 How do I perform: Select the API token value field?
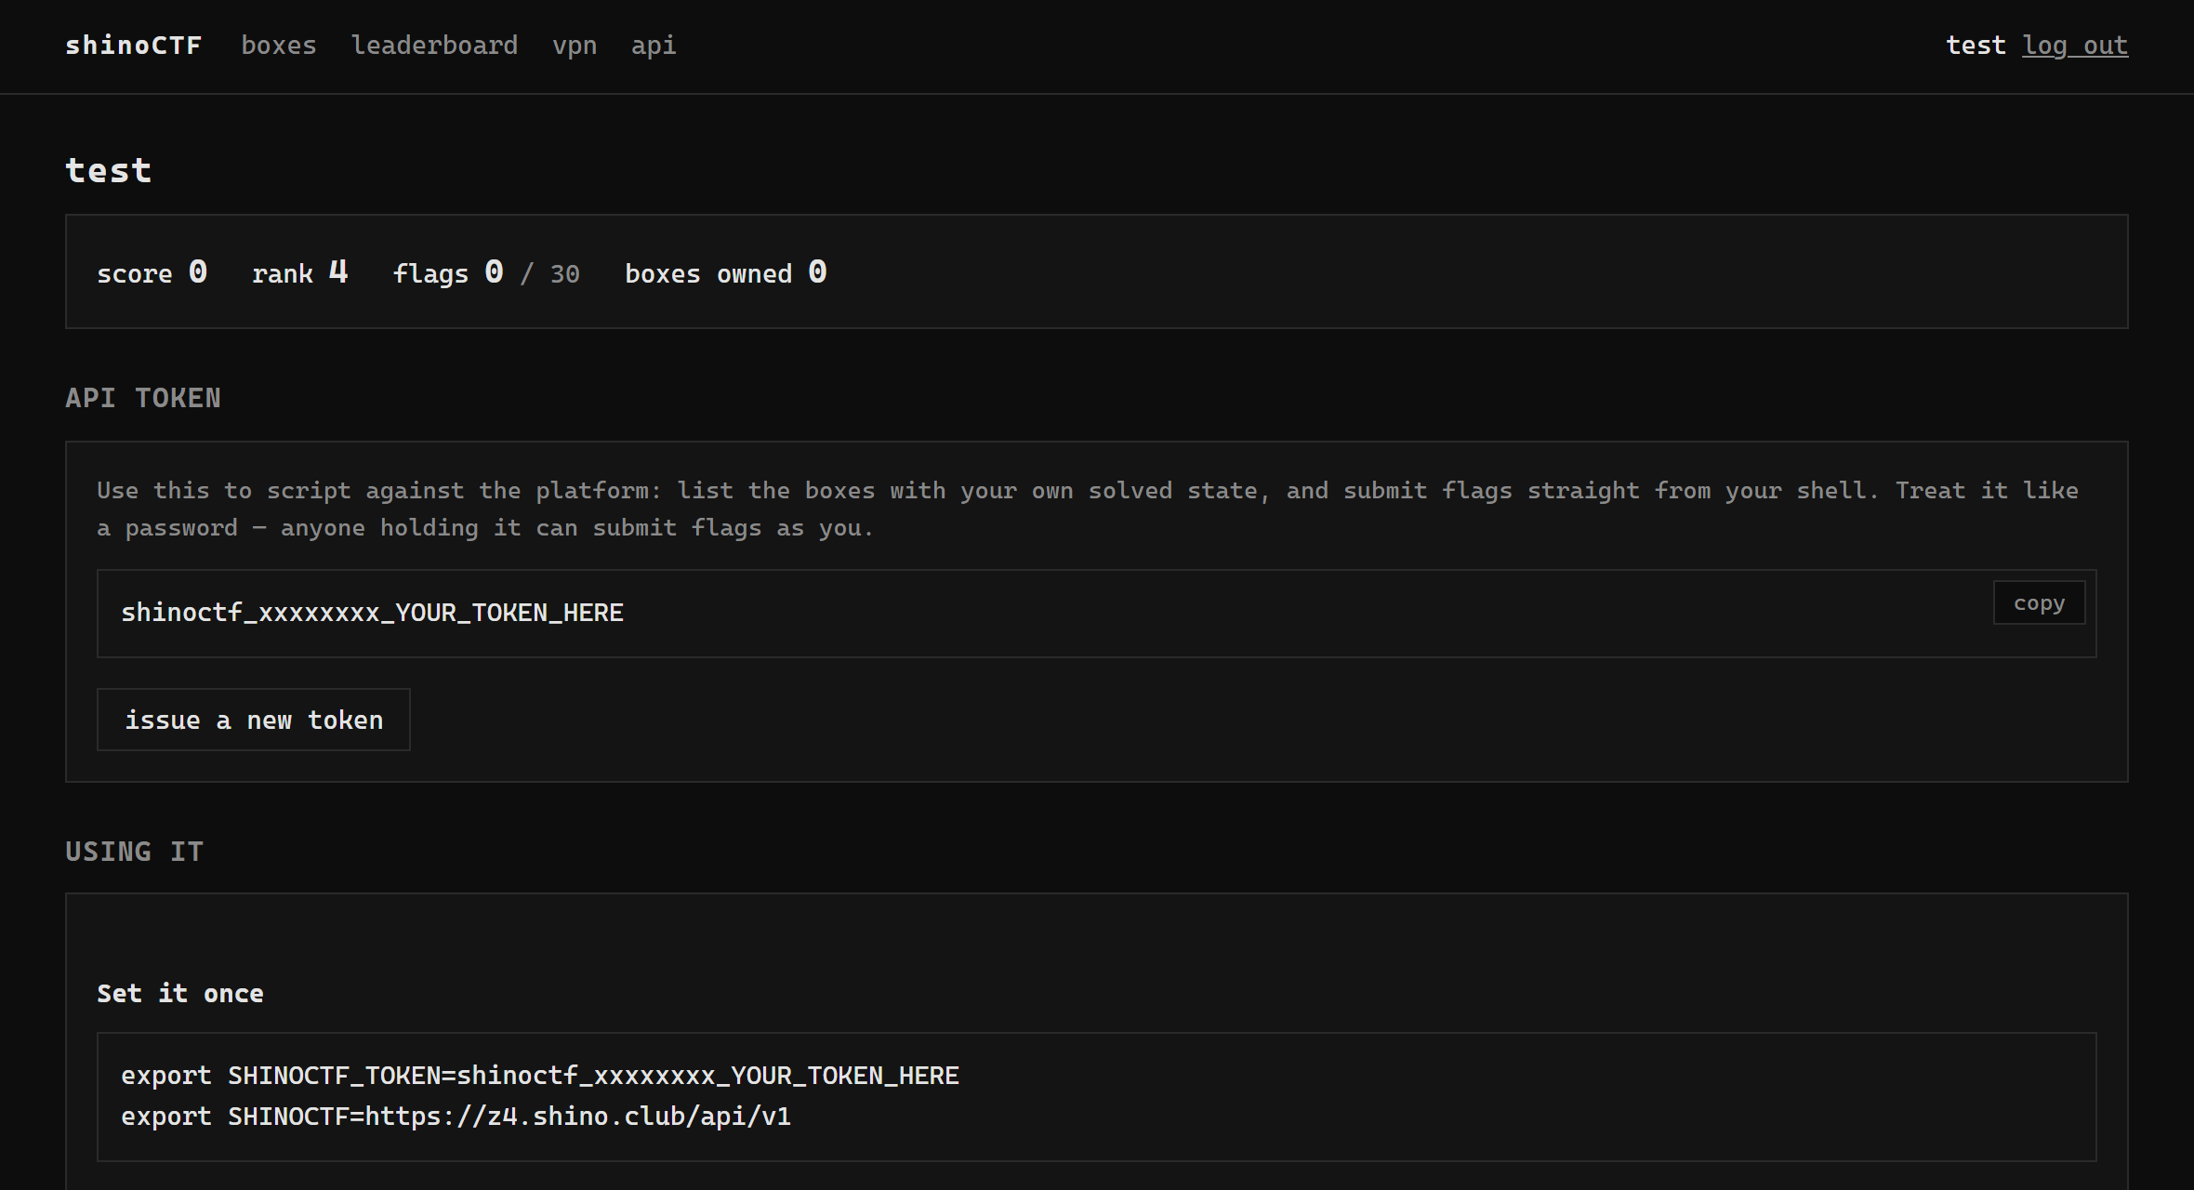tap(1097, 614)
